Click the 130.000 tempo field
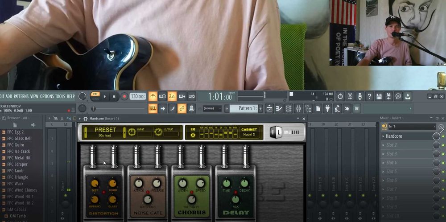The width and height of the screenshot is (446, 222). (x=138, y=96)
